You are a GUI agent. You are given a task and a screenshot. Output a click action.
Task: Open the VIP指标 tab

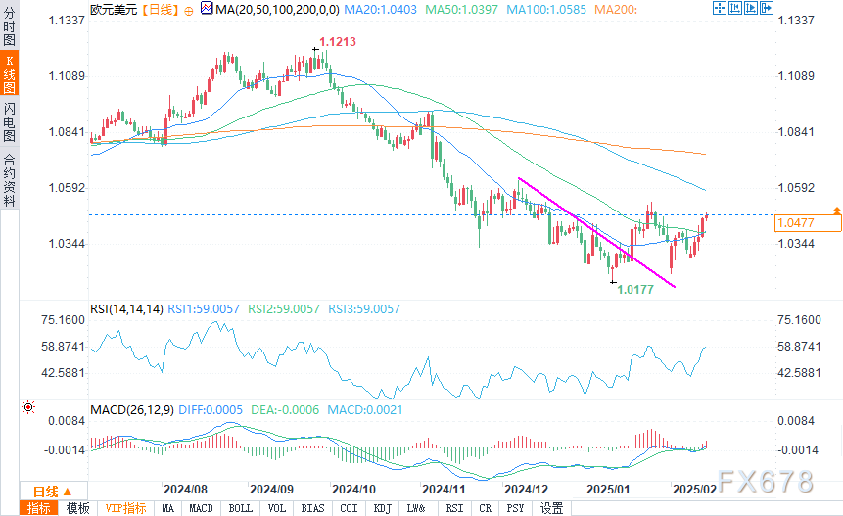coord(125,508)
